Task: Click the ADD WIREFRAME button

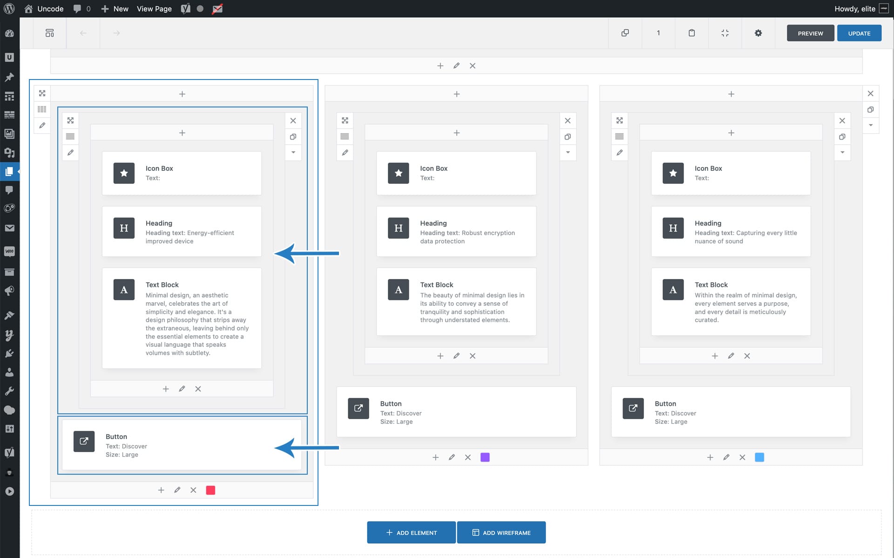Action: [501, 532]
